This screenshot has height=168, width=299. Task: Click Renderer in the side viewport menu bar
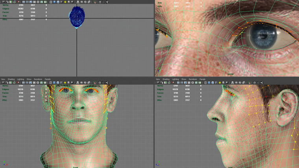click(192, 79)
